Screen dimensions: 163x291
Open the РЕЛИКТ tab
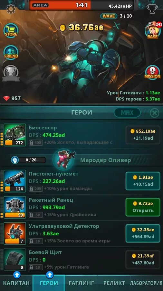[x=114, y=283]
